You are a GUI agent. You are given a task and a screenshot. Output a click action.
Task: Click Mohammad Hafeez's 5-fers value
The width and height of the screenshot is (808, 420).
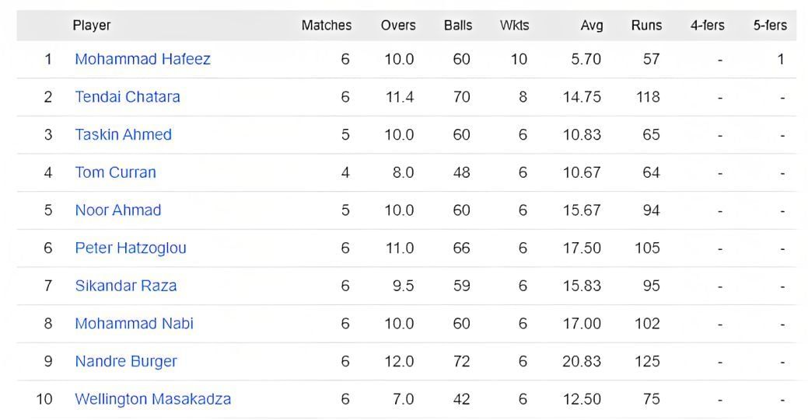[780, 59]
